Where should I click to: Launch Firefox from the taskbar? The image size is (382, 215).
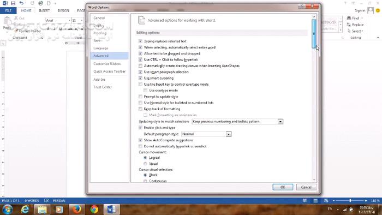tap(77, 209)
